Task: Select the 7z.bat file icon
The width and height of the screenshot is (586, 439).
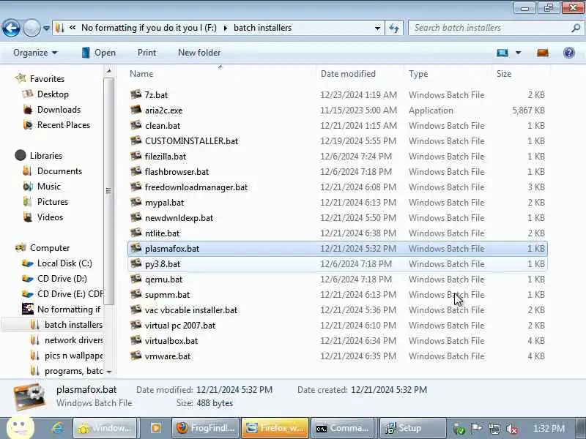Action: 136,94
